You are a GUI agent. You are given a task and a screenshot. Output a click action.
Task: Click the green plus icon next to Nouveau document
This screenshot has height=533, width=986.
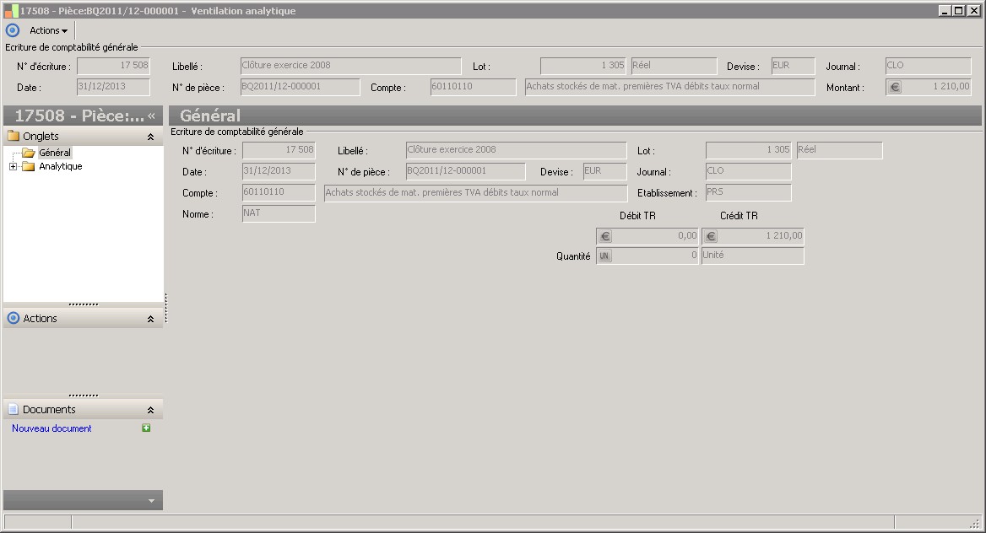tap(146, 428)
